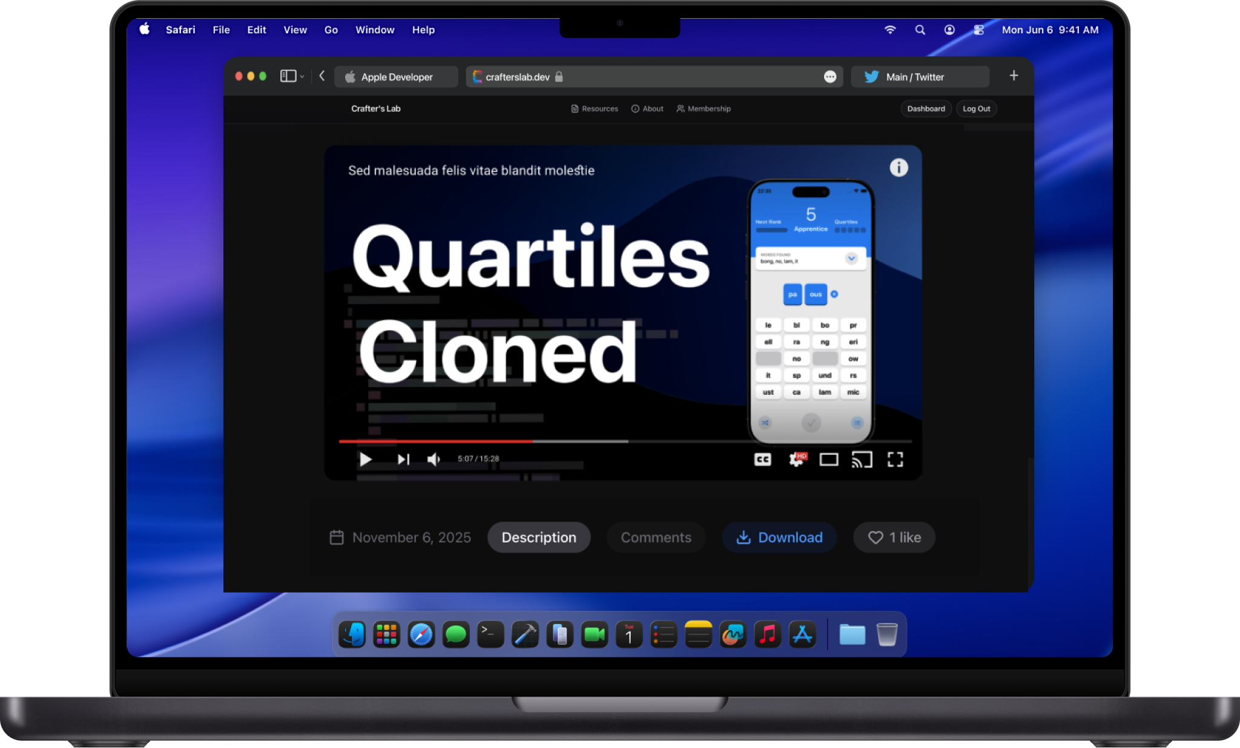This screenshot has height=748, width=1240.
Task: Toggle Safari sidebar
Action: tap(288, 76)
